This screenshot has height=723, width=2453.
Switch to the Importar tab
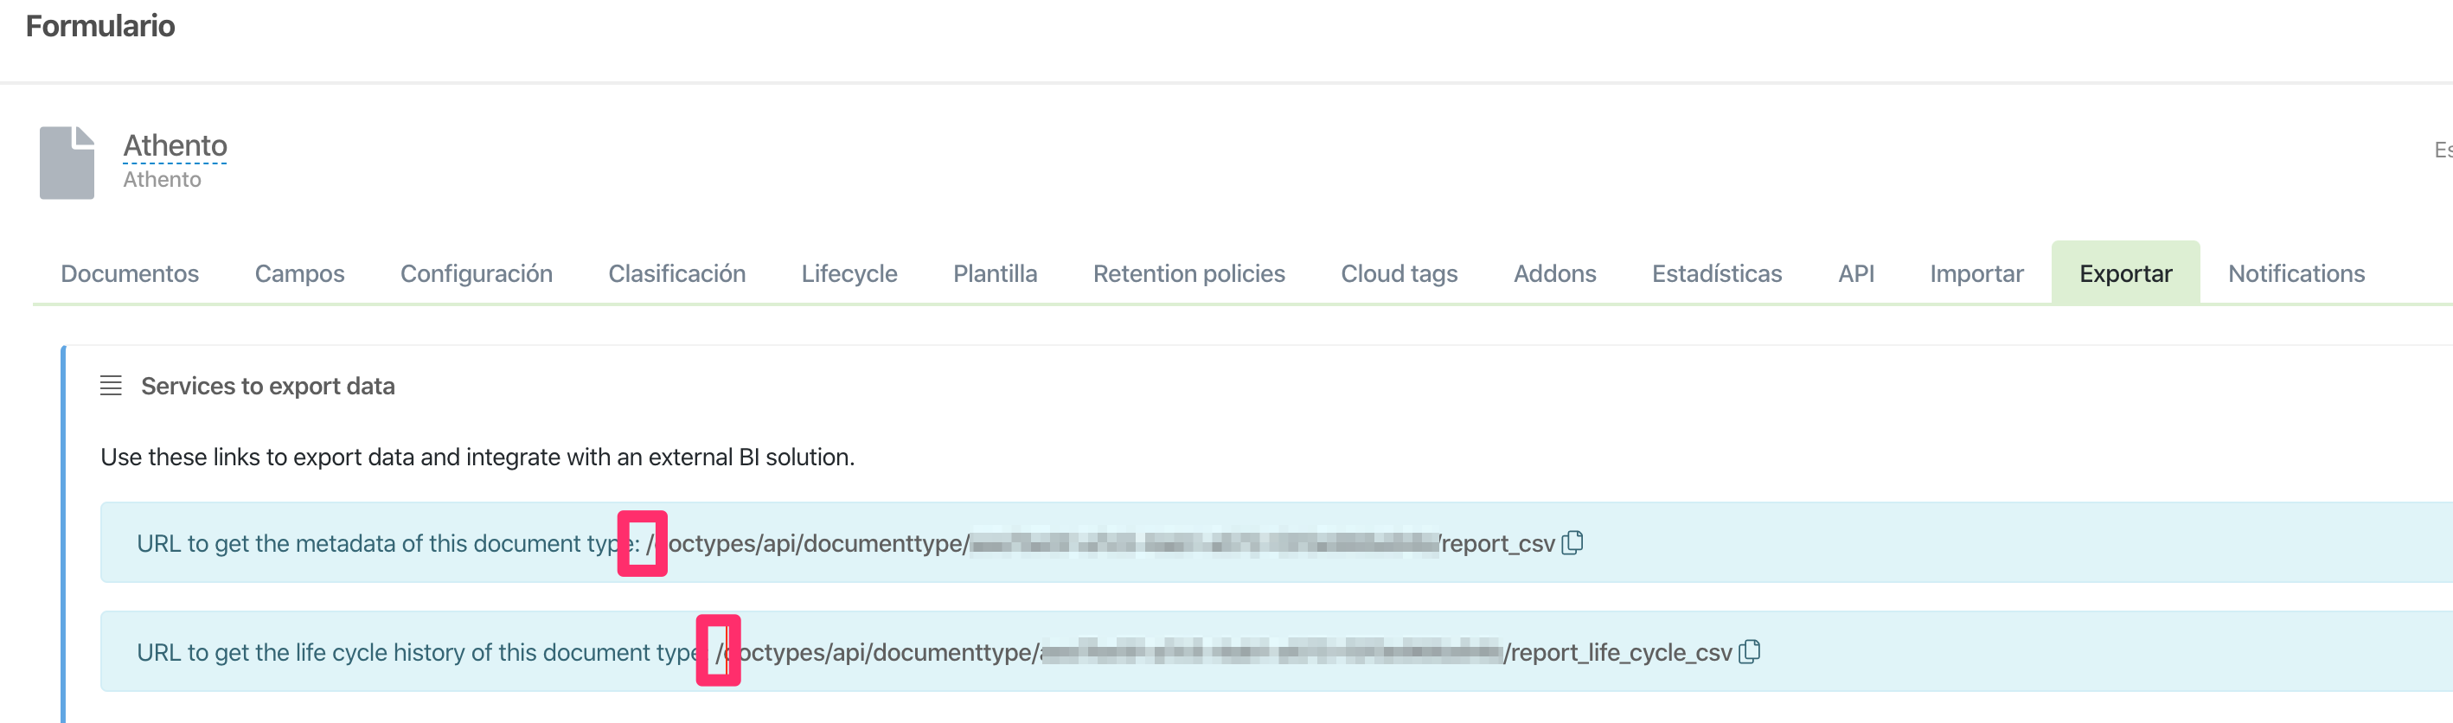coord(1976,274)
